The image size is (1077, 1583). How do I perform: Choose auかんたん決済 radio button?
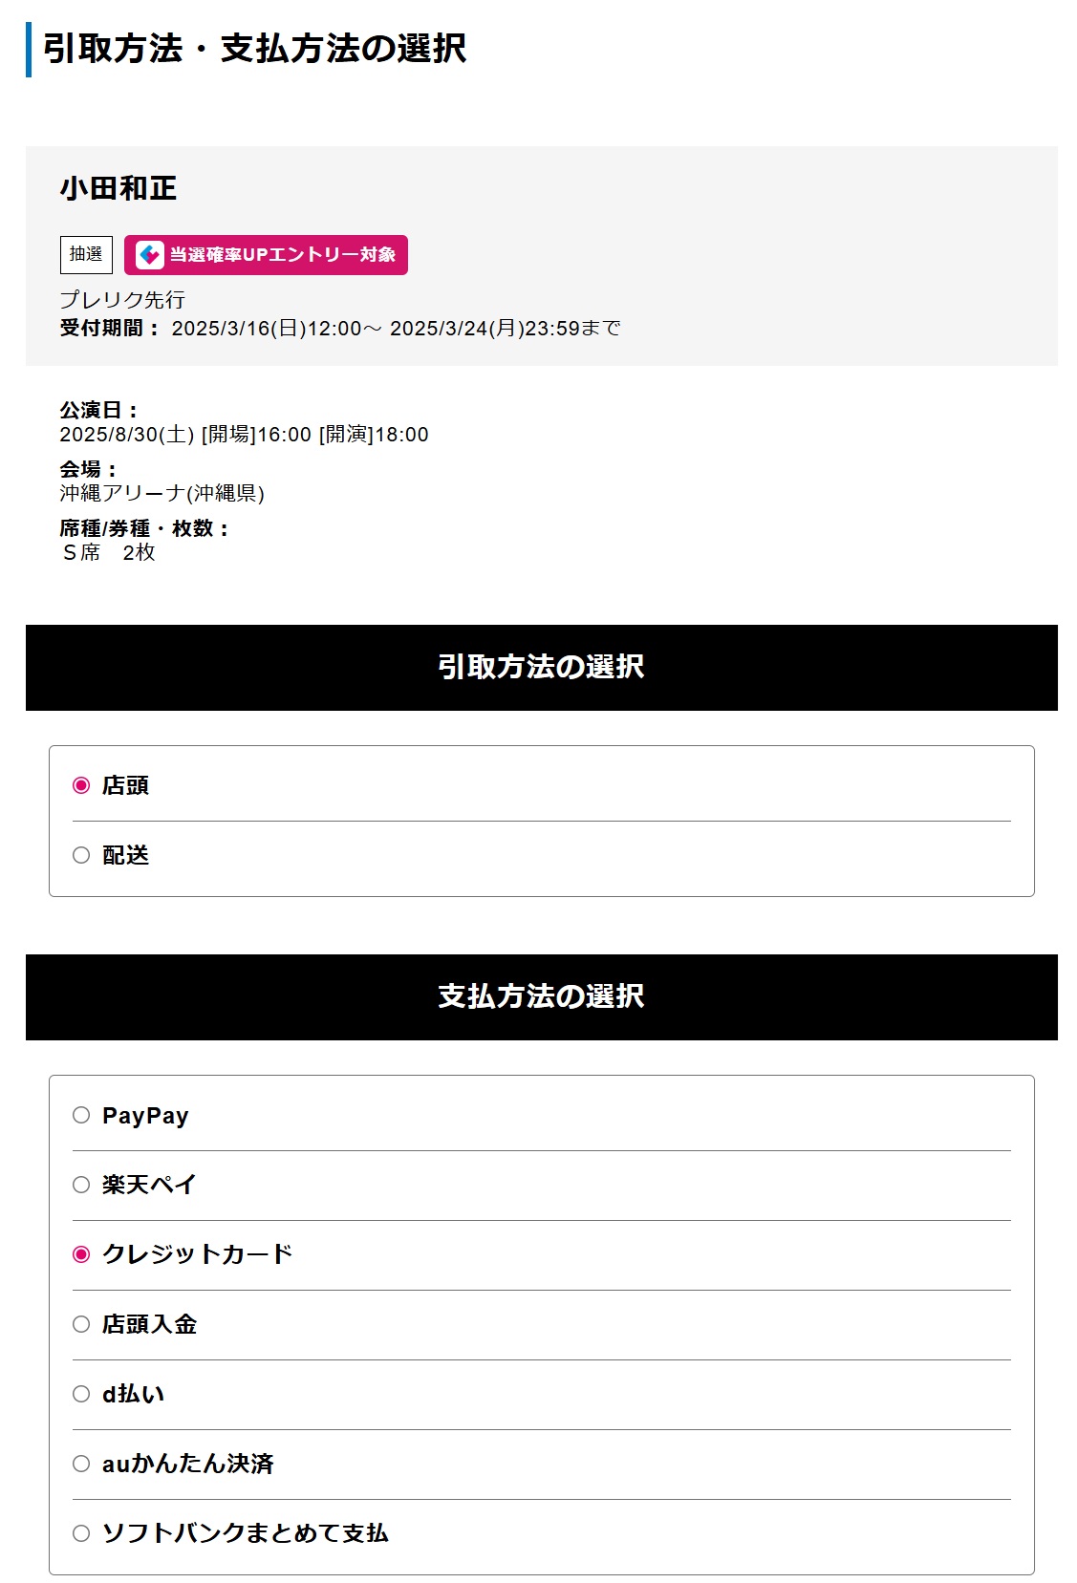click(81, 1464)
